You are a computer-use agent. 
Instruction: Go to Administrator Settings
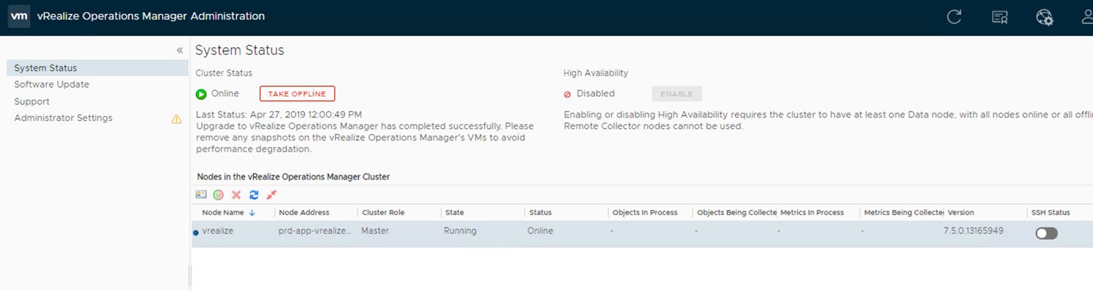point(64,118)
